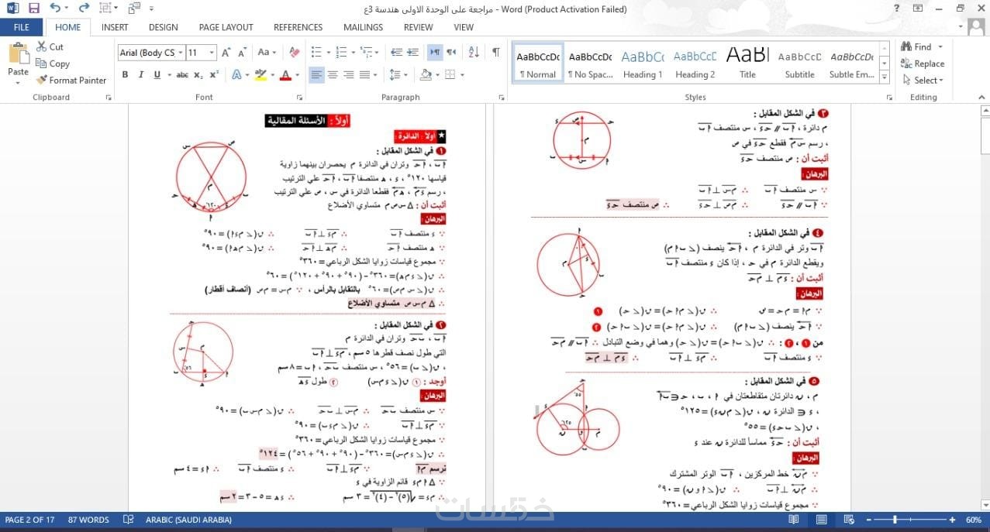The width and height of the screenshot is (990, 532).
Task: Toggle Bold formatting
Action: tap(125, 75)
